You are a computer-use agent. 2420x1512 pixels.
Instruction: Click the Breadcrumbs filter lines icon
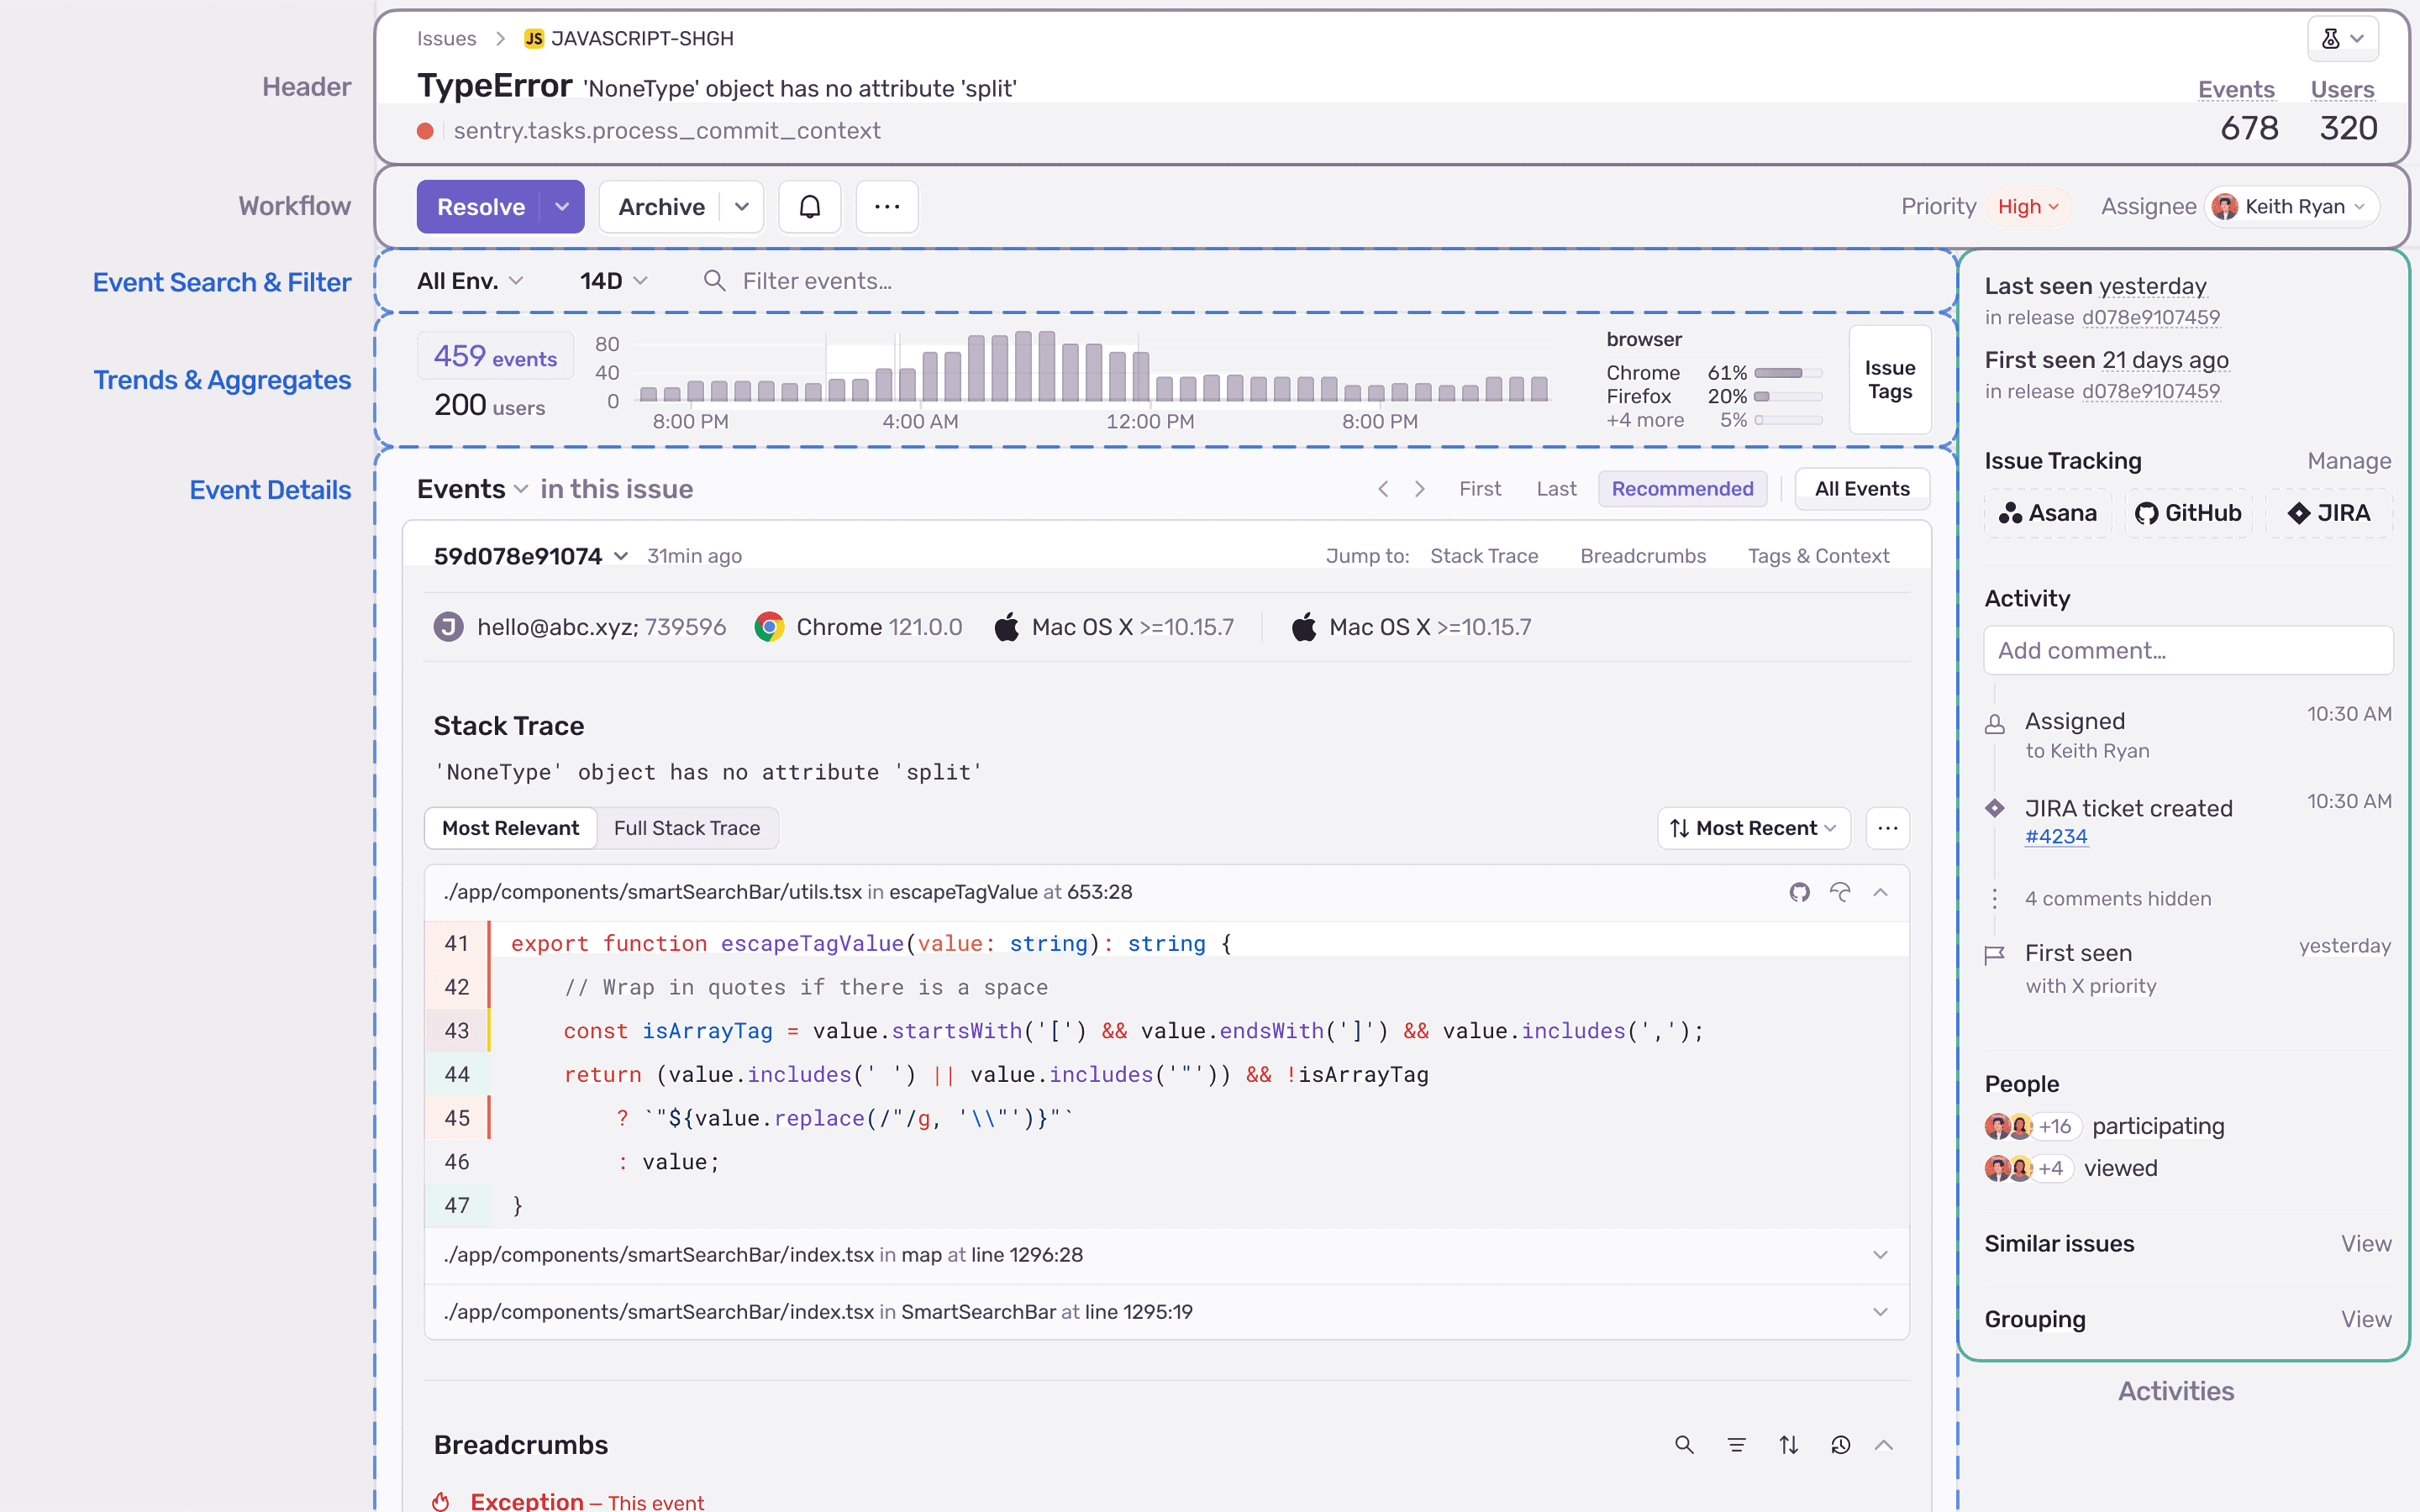1737,1444
